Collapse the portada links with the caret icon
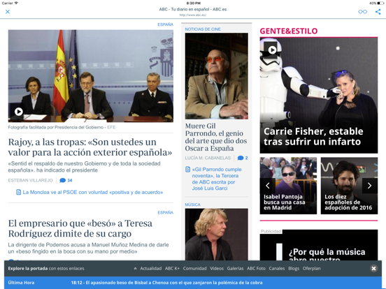Screen dimensions: 386x289 [135, 268]
